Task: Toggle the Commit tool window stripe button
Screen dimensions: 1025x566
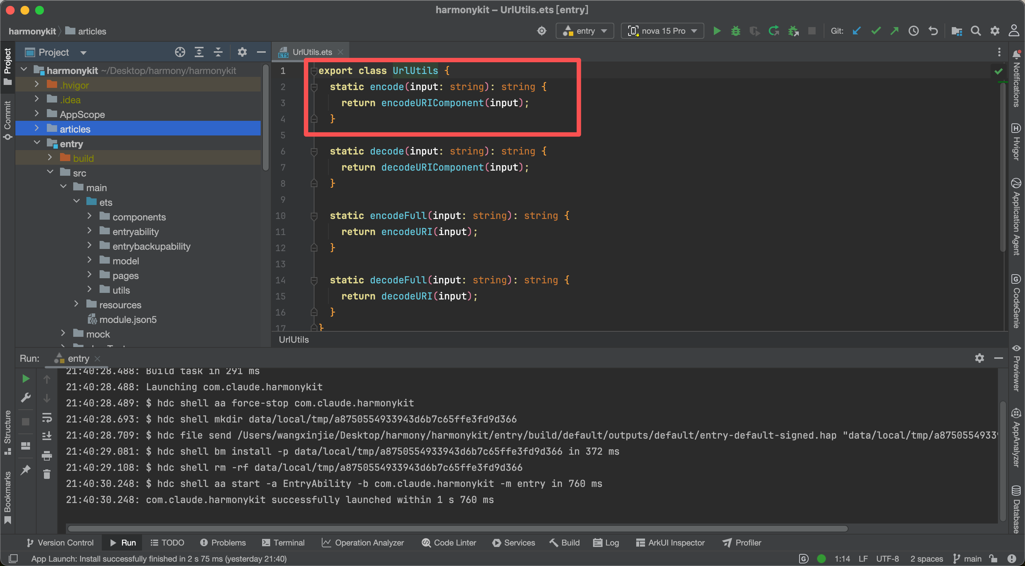Action: [x=8, y=120]
